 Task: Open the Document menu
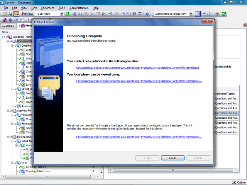[47, 8]
